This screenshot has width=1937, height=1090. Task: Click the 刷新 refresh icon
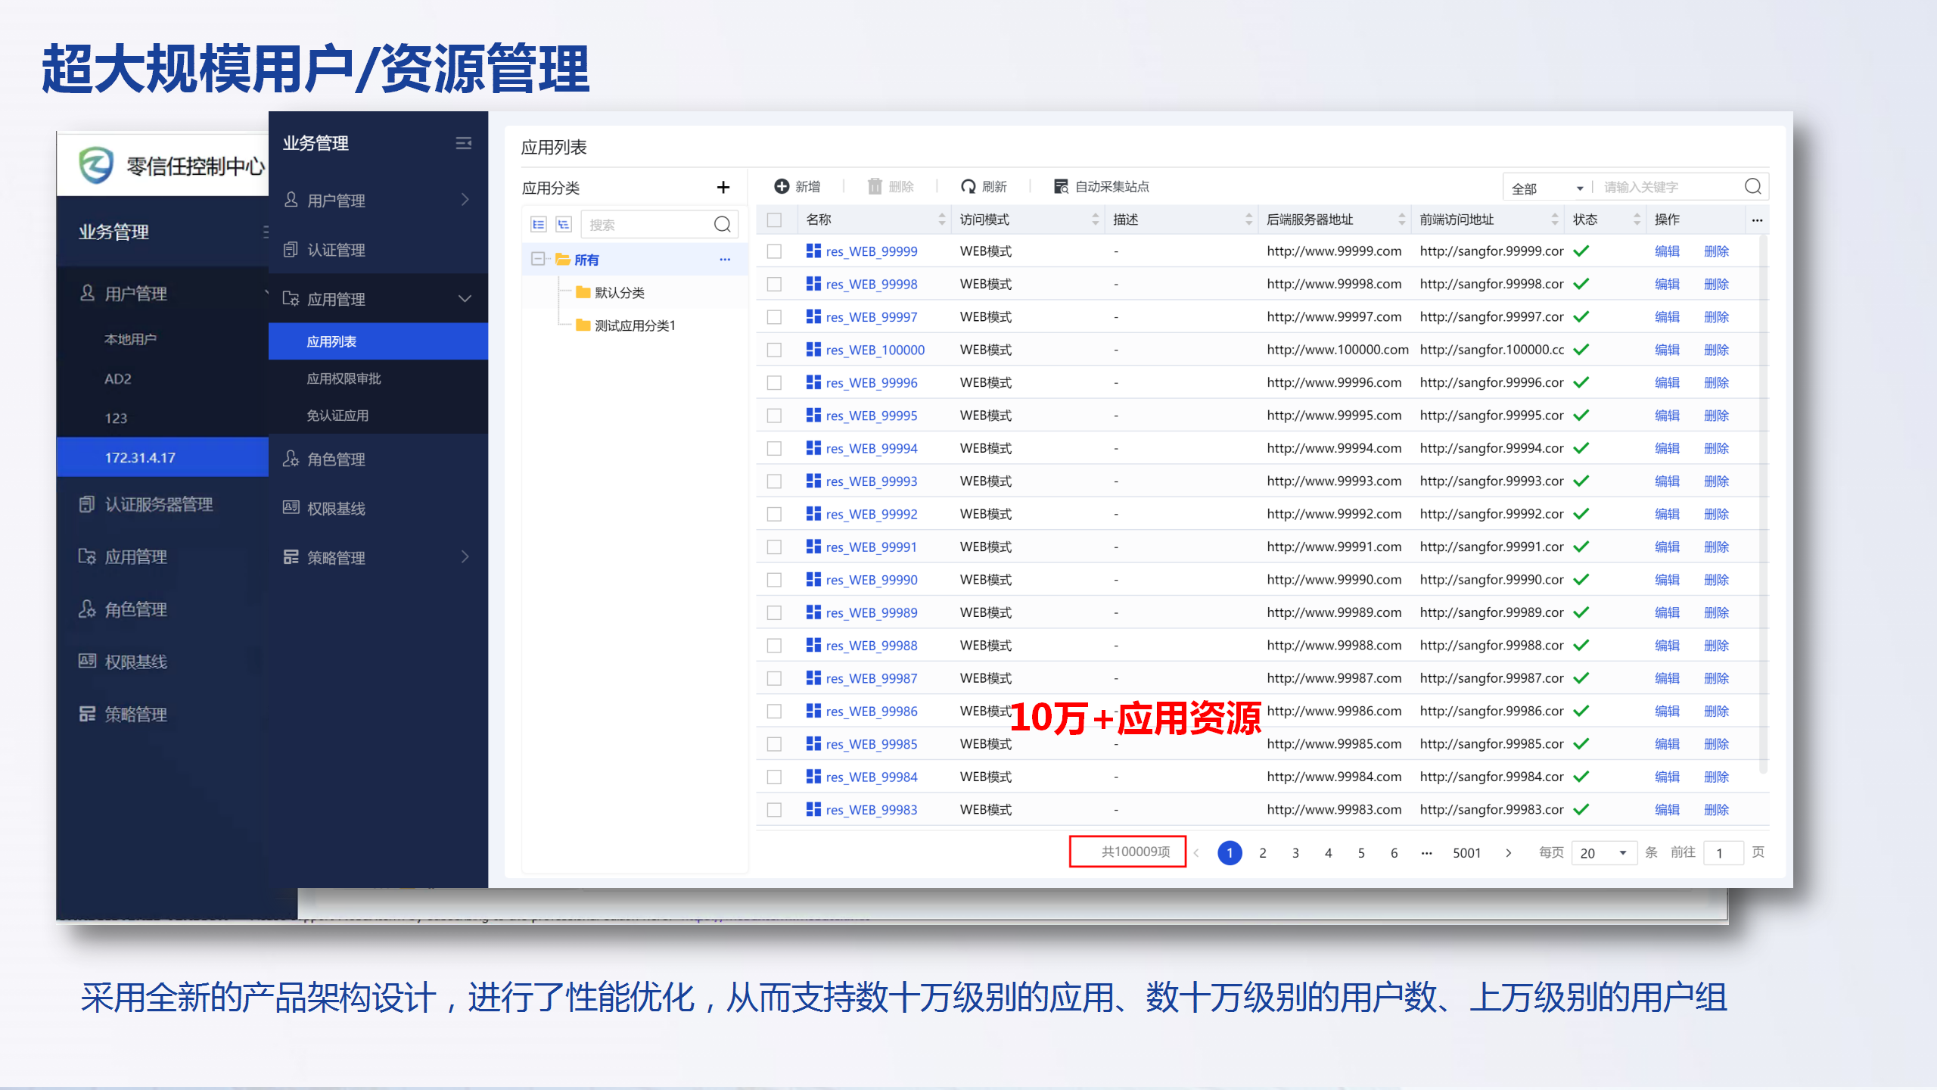(x=968, y=186)
